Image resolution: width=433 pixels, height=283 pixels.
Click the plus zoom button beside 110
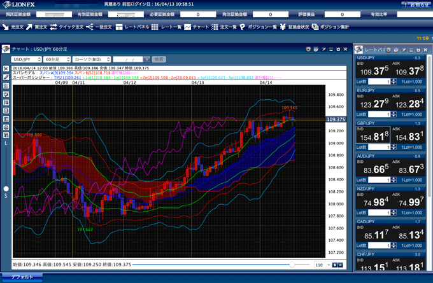pyautogui.click(x=335, y=265)
